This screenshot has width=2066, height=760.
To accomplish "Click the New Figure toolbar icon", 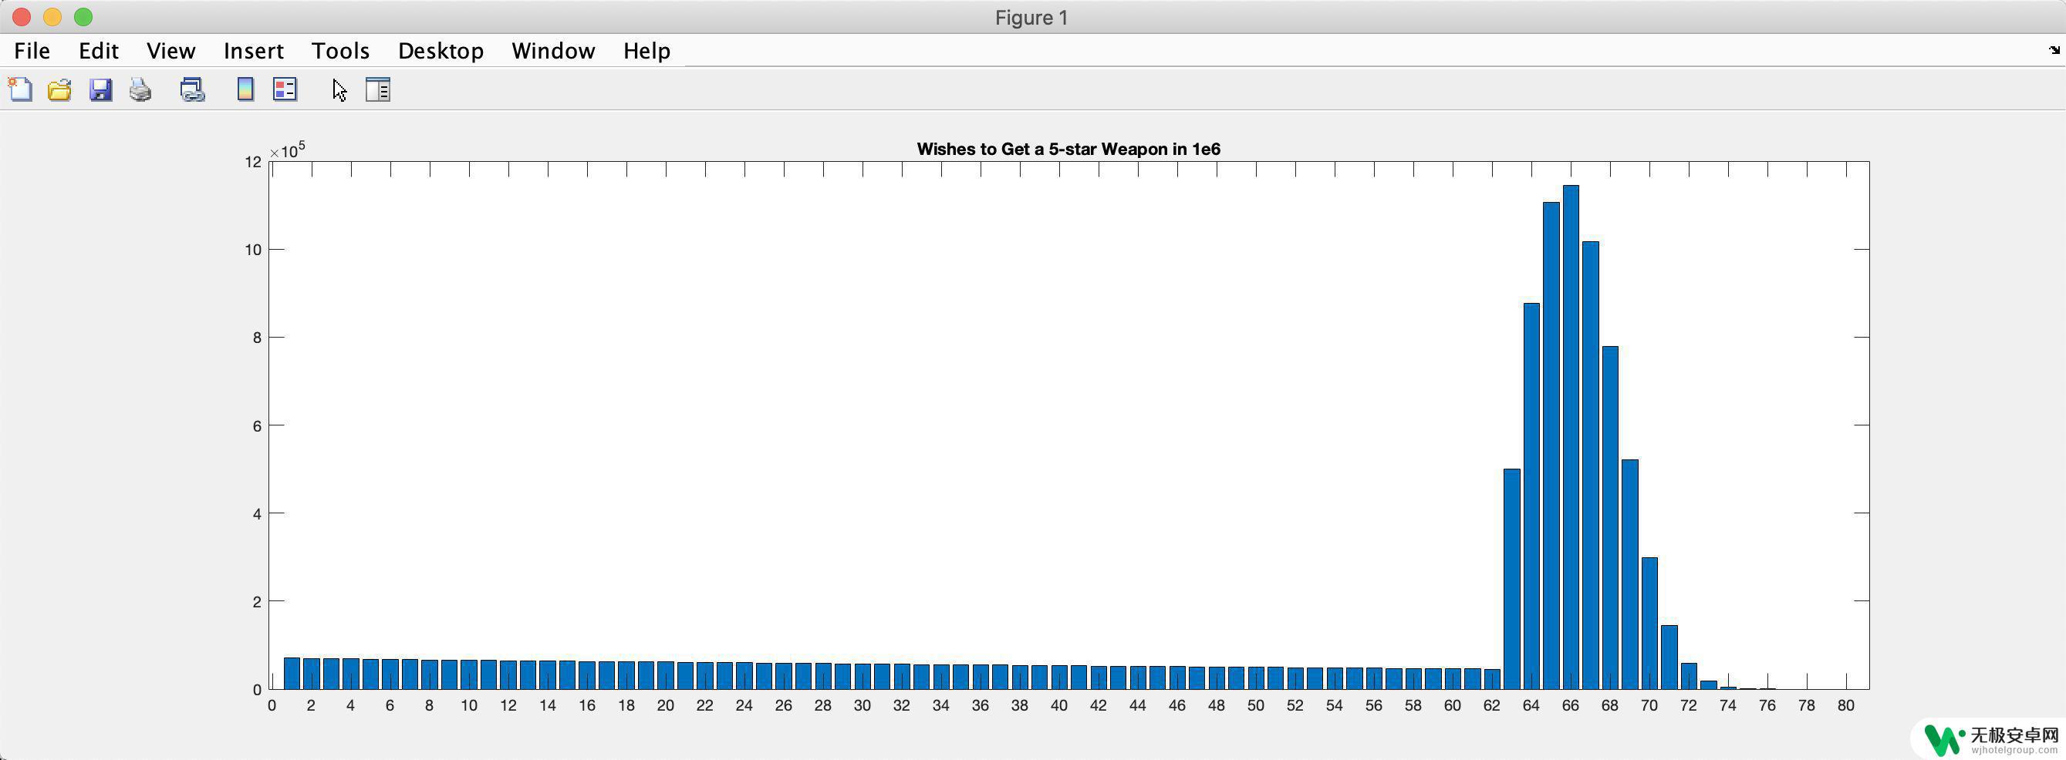I will click(20, 89).
